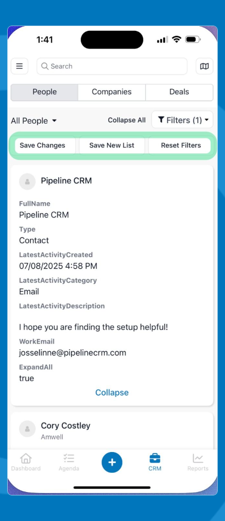This screenshot has width=225, height=521.
Task: Open the hamburger menu
Action: (x=20, y=66)
